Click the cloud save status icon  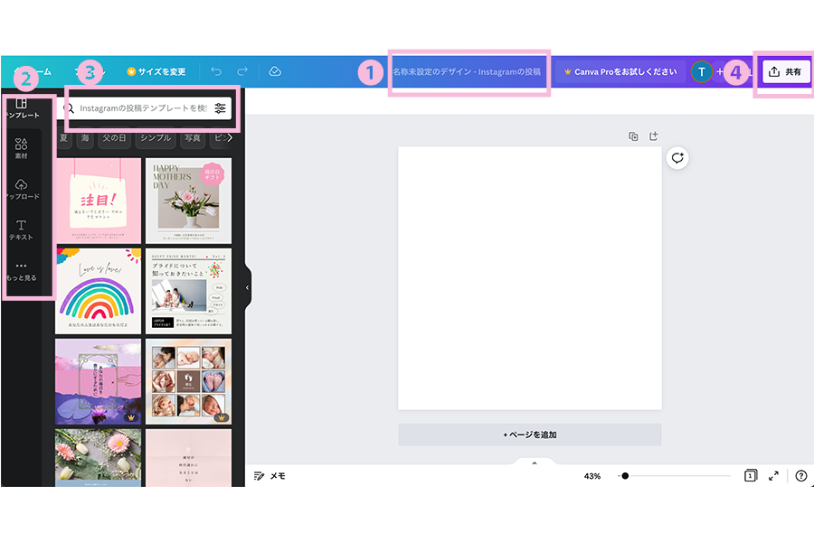(275, 71)
